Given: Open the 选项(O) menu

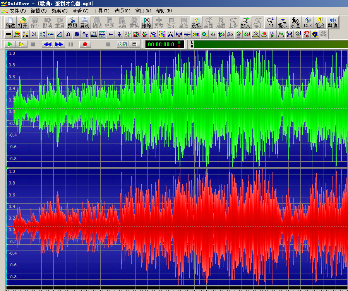Looking at the screenshot, I should (x=122, y=11).
